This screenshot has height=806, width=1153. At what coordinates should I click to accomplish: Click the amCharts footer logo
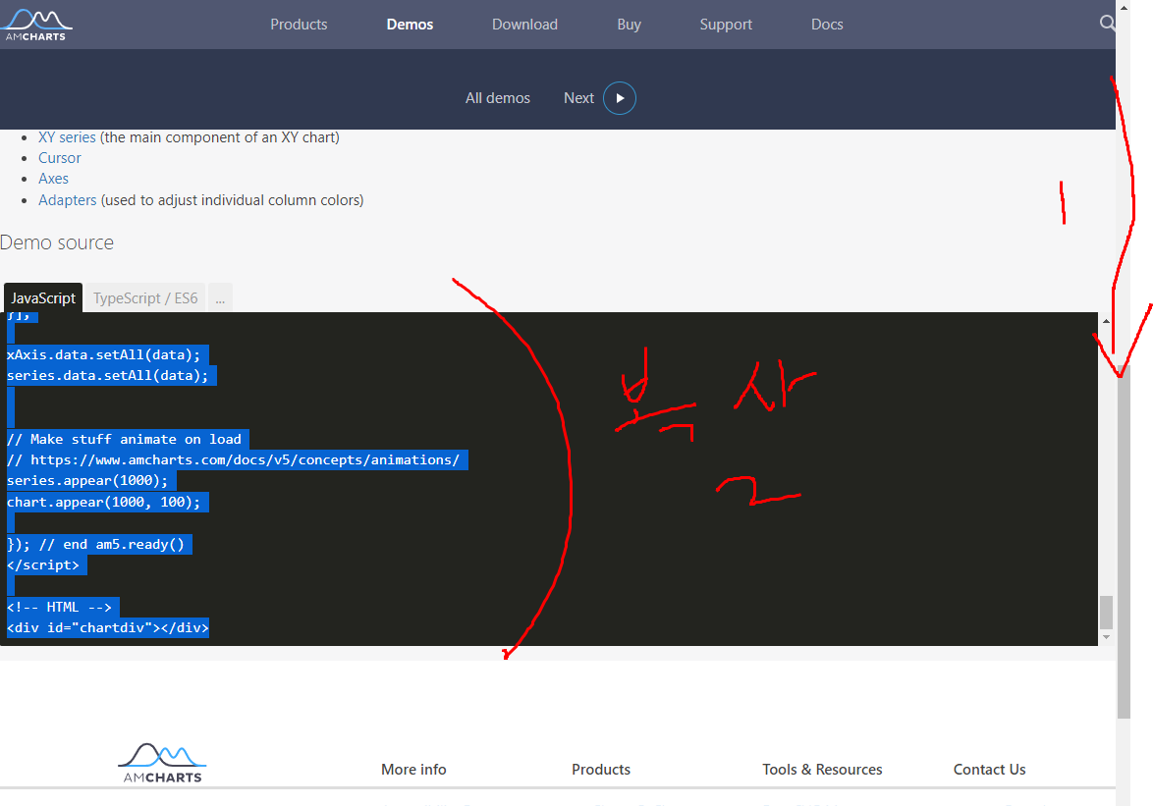click(162, 763)
